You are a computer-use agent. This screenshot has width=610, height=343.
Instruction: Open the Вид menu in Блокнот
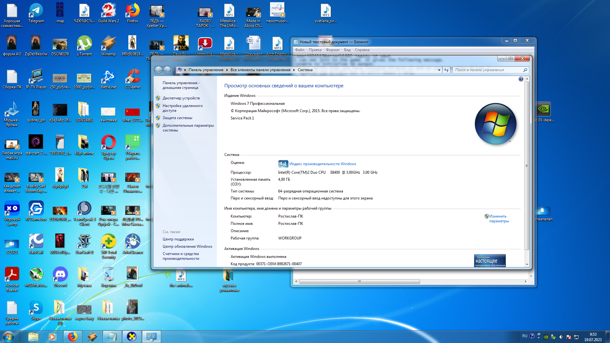[347, 50]
